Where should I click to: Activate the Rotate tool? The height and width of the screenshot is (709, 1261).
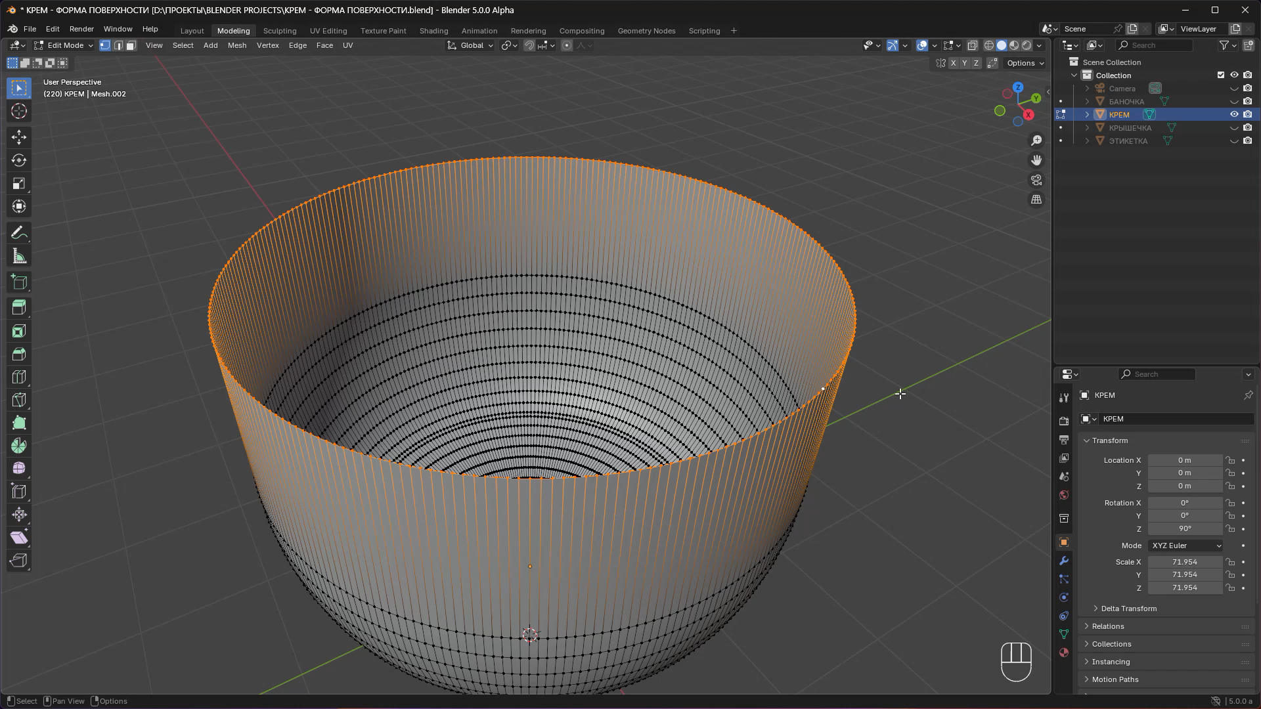(19, 160)
